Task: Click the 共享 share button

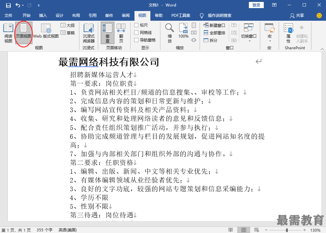Action: point(297,15)
